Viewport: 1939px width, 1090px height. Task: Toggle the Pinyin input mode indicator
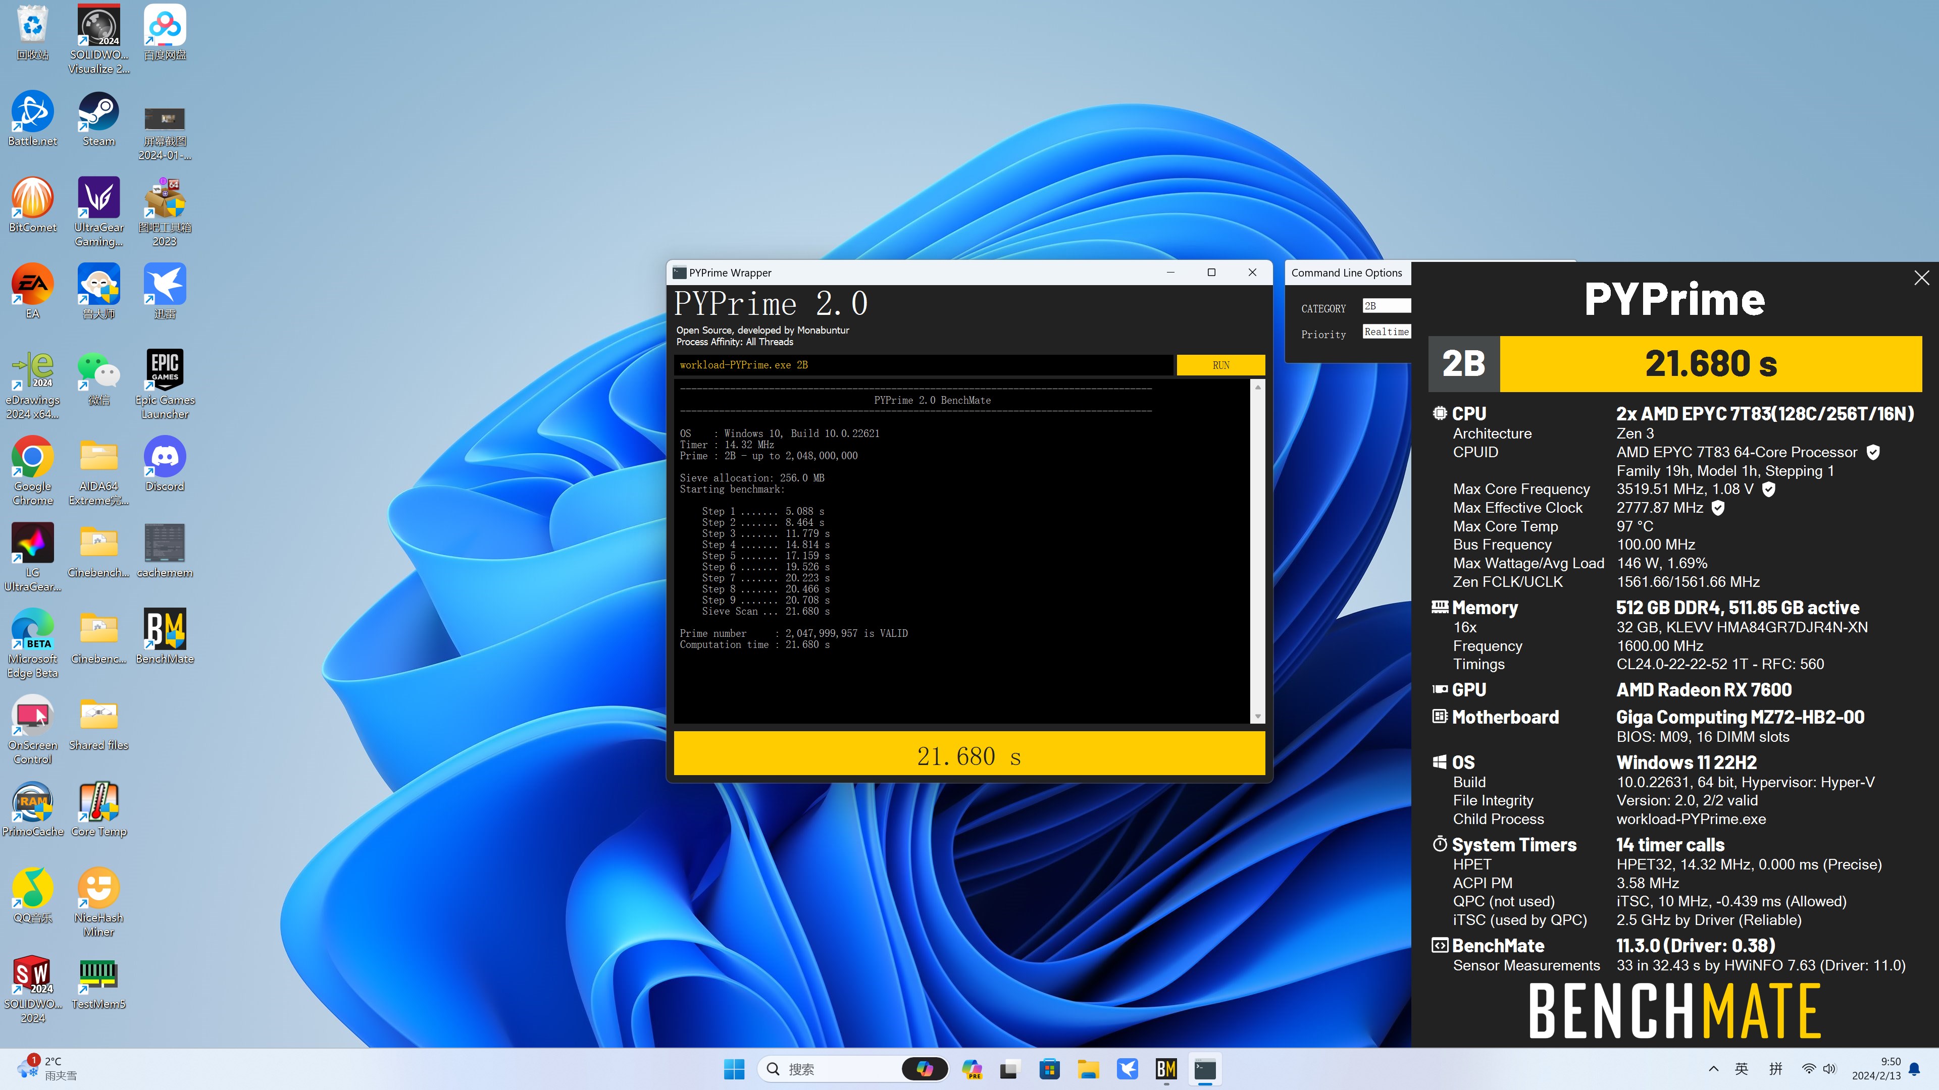[1776, 1069]
